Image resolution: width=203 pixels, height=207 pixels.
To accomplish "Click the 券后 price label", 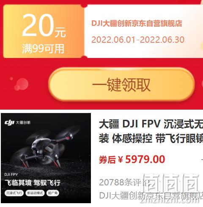I will tap(107, 160).
